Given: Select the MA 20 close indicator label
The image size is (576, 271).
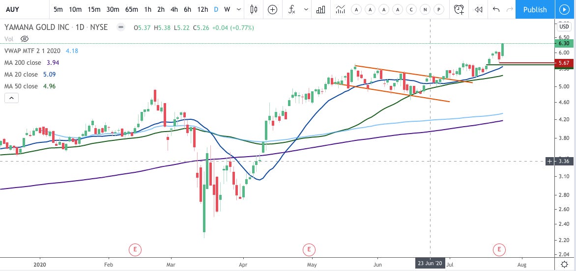Looking at the screenshot, I should coord(22,75).
